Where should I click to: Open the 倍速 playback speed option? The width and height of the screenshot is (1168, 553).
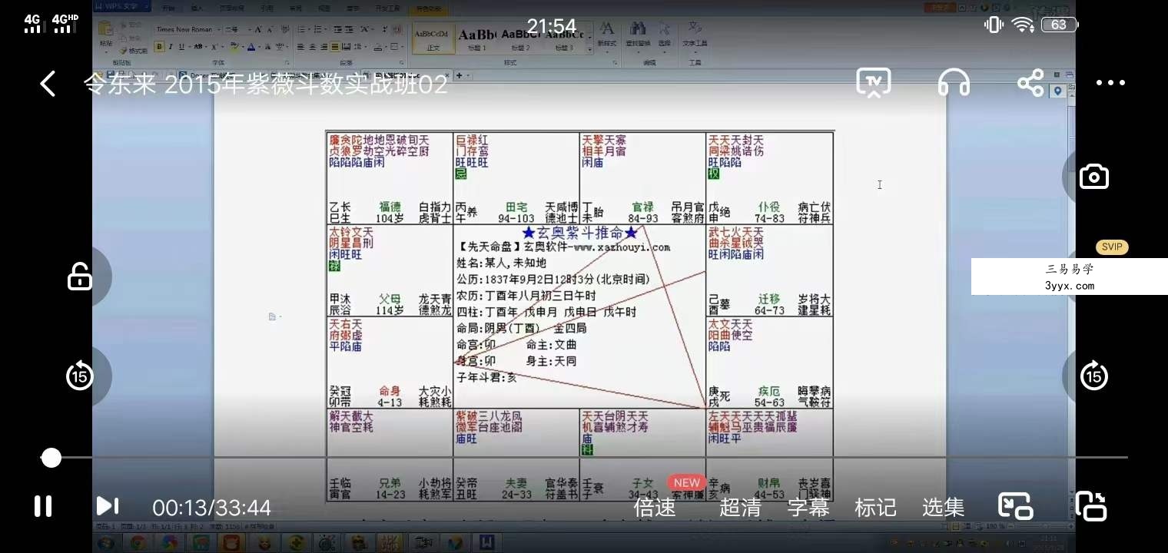tap(655, 508)
